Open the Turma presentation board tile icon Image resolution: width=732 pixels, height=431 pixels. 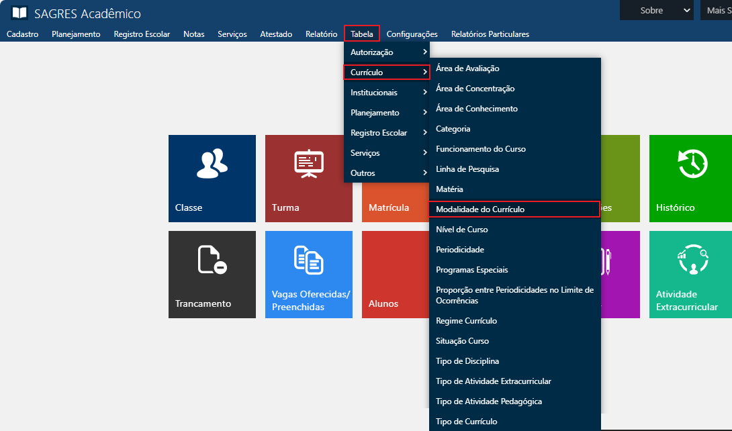click(308, 164)
